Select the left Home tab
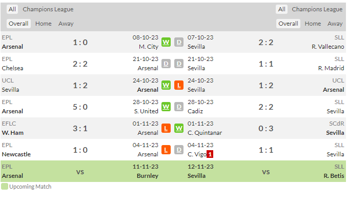The width and height of the screenshot is (347, 204). (x=44, y=24)
